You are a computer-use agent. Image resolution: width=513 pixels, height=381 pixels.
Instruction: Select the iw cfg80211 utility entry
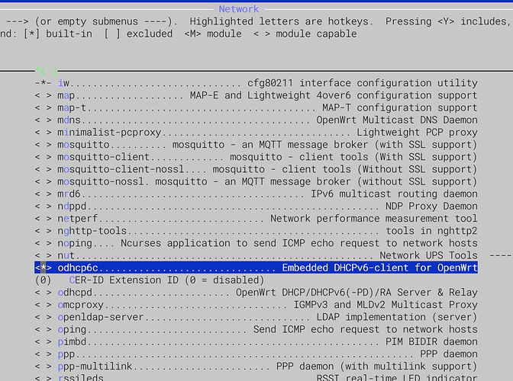[x=256, y=83]
